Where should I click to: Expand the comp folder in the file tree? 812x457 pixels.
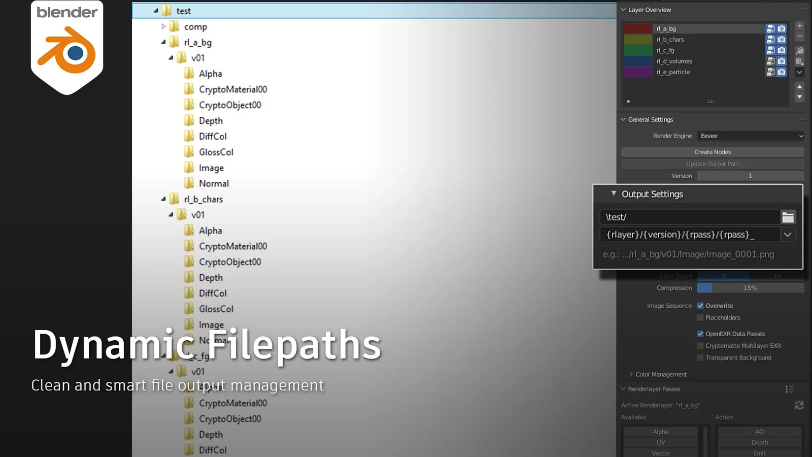click(164, 26)
